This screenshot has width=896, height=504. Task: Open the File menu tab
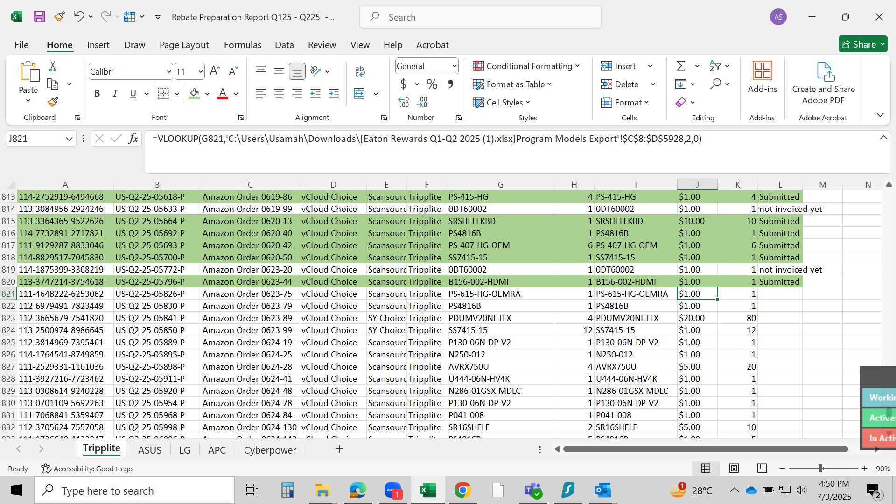[21, 45]
